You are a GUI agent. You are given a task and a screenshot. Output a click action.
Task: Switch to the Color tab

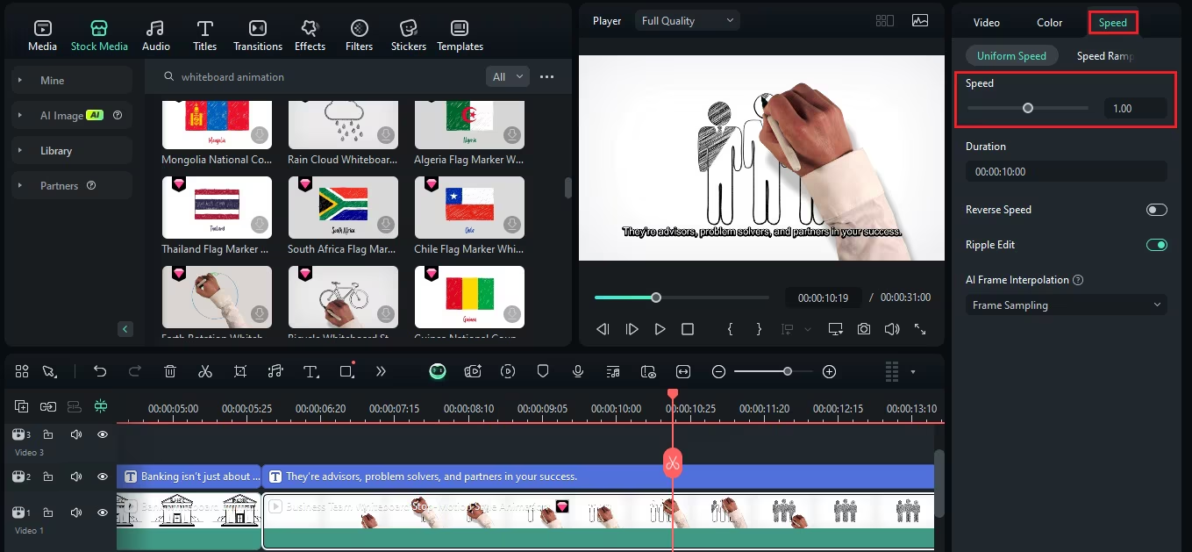(x=1049, y=22)
